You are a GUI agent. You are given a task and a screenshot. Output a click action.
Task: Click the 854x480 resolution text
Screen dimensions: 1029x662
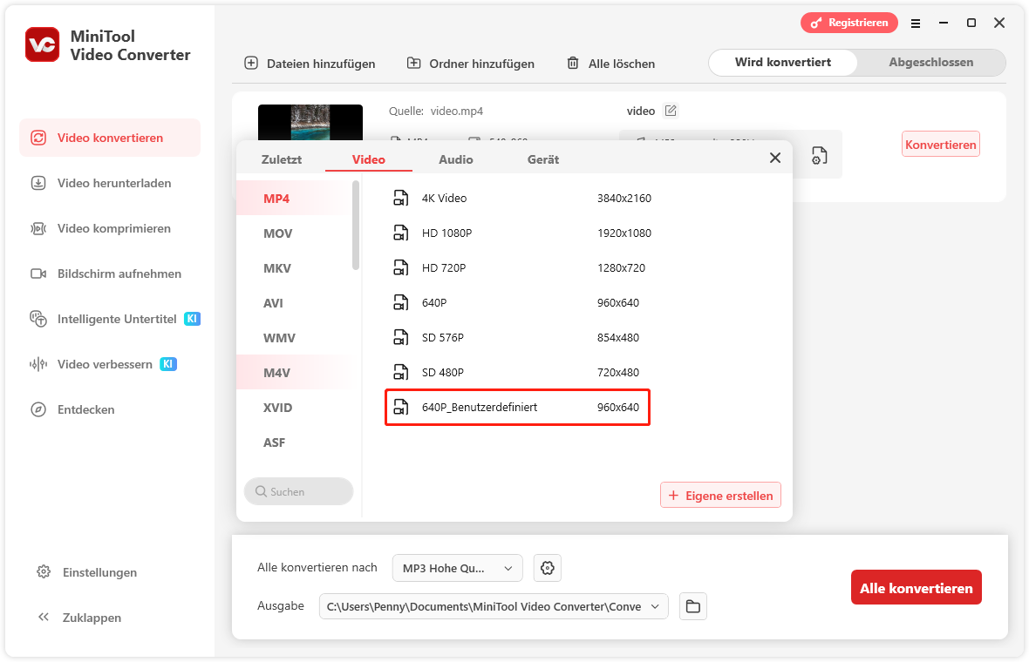tap(618, 338)
